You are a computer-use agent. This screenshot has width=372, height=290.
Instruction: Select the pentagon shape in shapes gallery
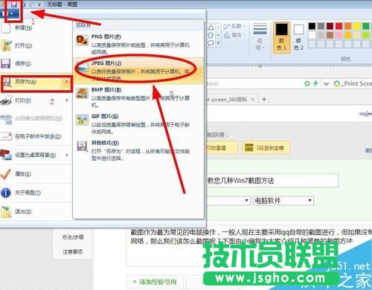pyautogui.click(x=211, y=35)
